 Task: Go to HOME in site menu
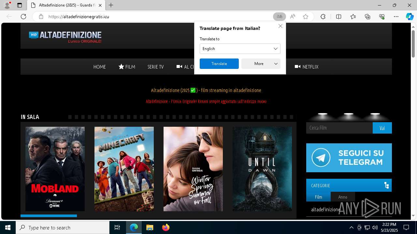[100, 67]
